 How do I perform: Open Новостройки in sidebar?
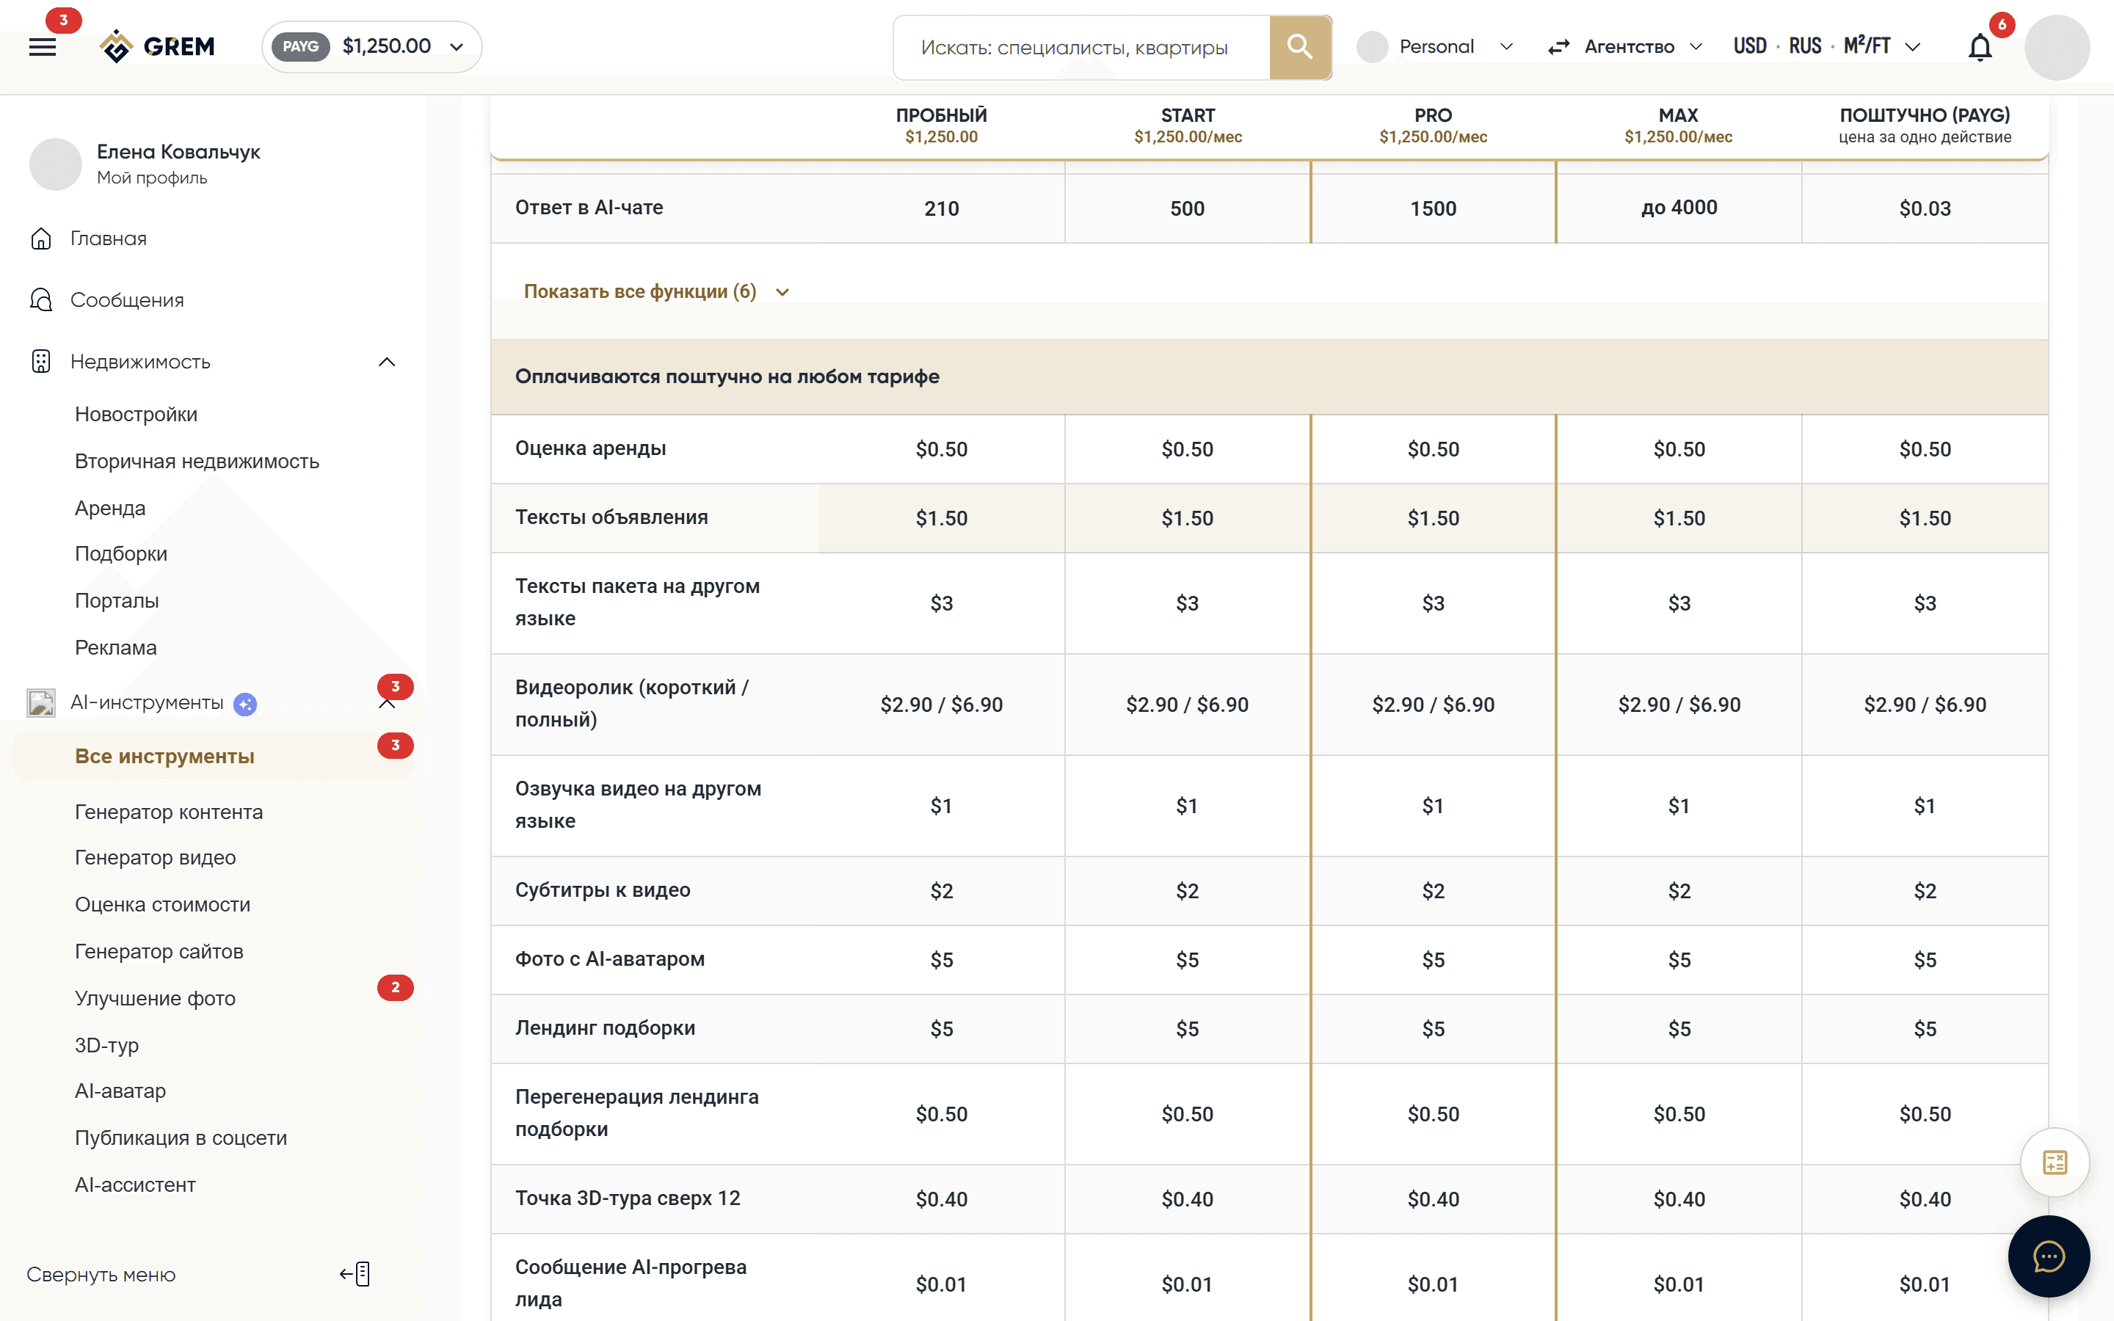click(x=137, y=414)
